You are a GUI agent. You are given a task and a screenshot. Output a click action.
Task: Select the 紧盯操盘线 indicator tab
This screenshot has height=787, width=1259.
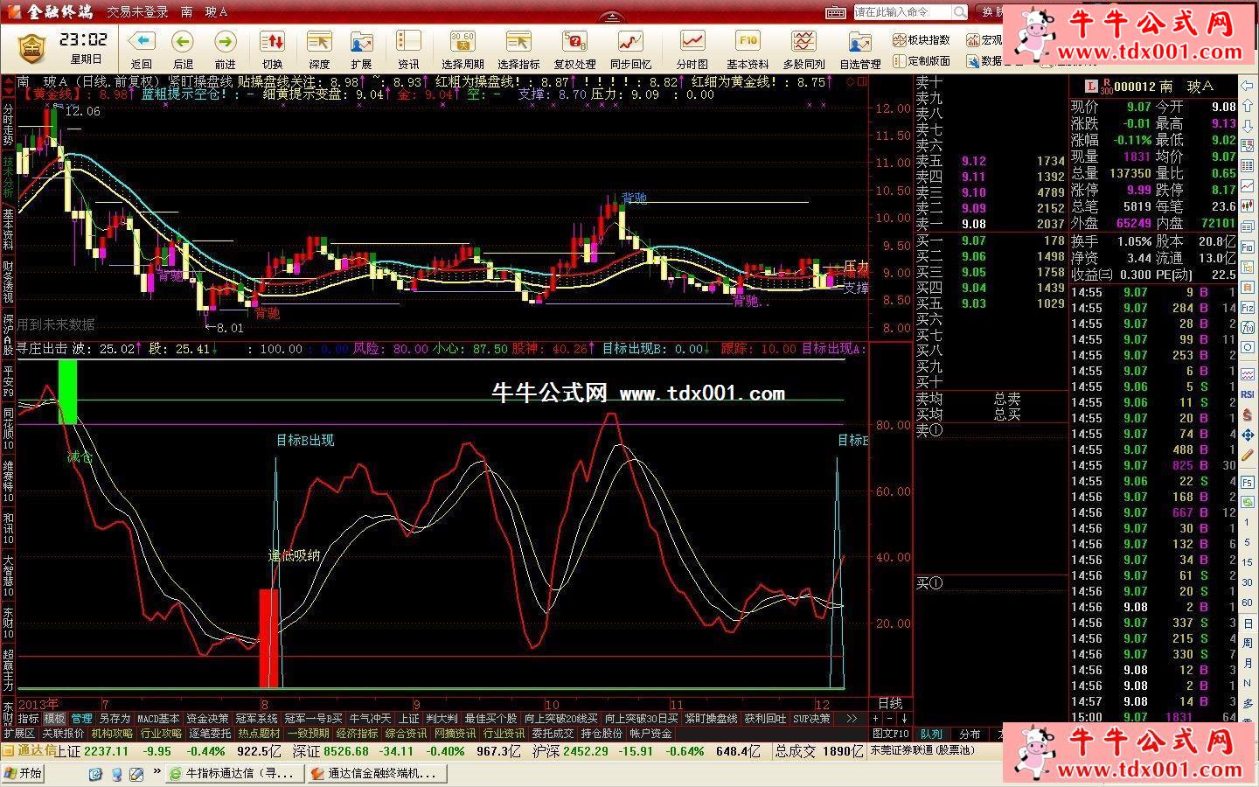tap(711, 718)
